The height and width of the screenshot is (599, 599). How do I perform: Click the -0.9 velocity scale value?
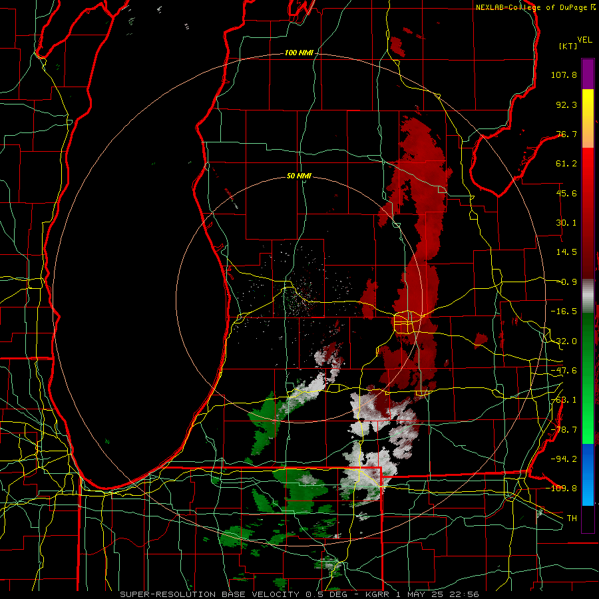(x=568, y=282)
